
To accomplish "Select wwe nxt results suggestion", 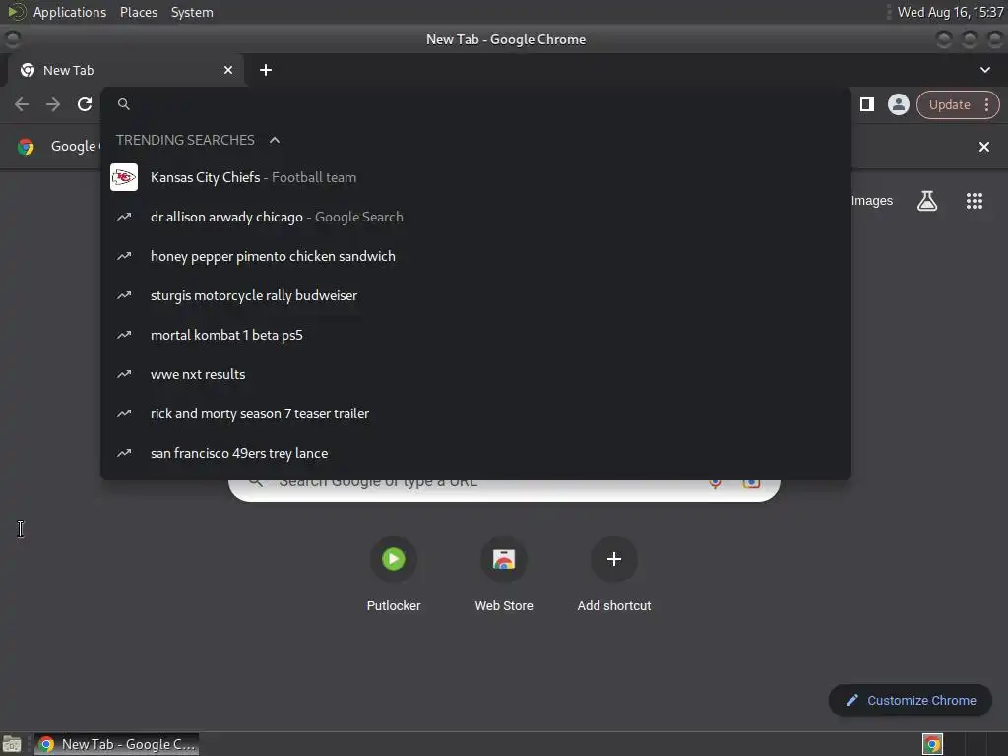I will 475,374.
